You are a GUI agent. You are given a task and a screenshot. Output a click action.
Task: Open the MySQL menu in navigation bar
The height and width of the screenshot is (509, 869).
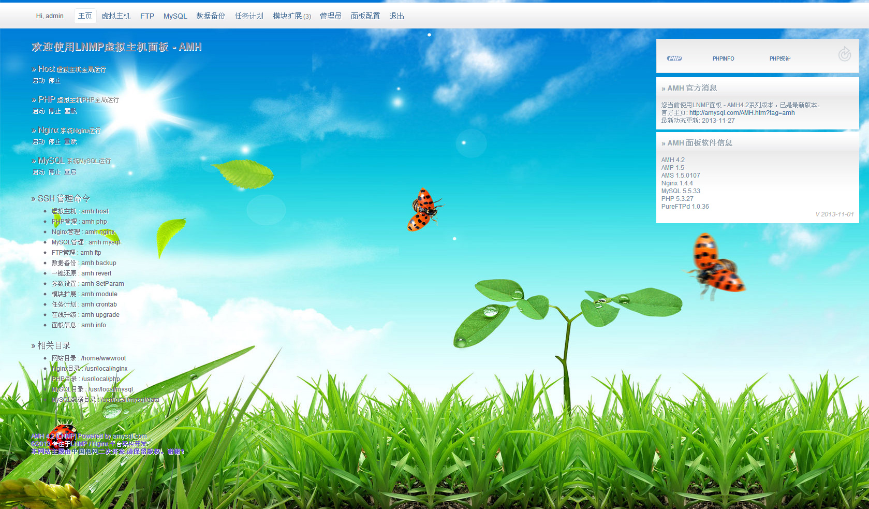pyautogui.click(x=175, y=16)
